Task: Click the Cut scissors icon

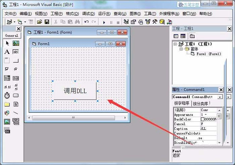Action: [x=56, y=22]
